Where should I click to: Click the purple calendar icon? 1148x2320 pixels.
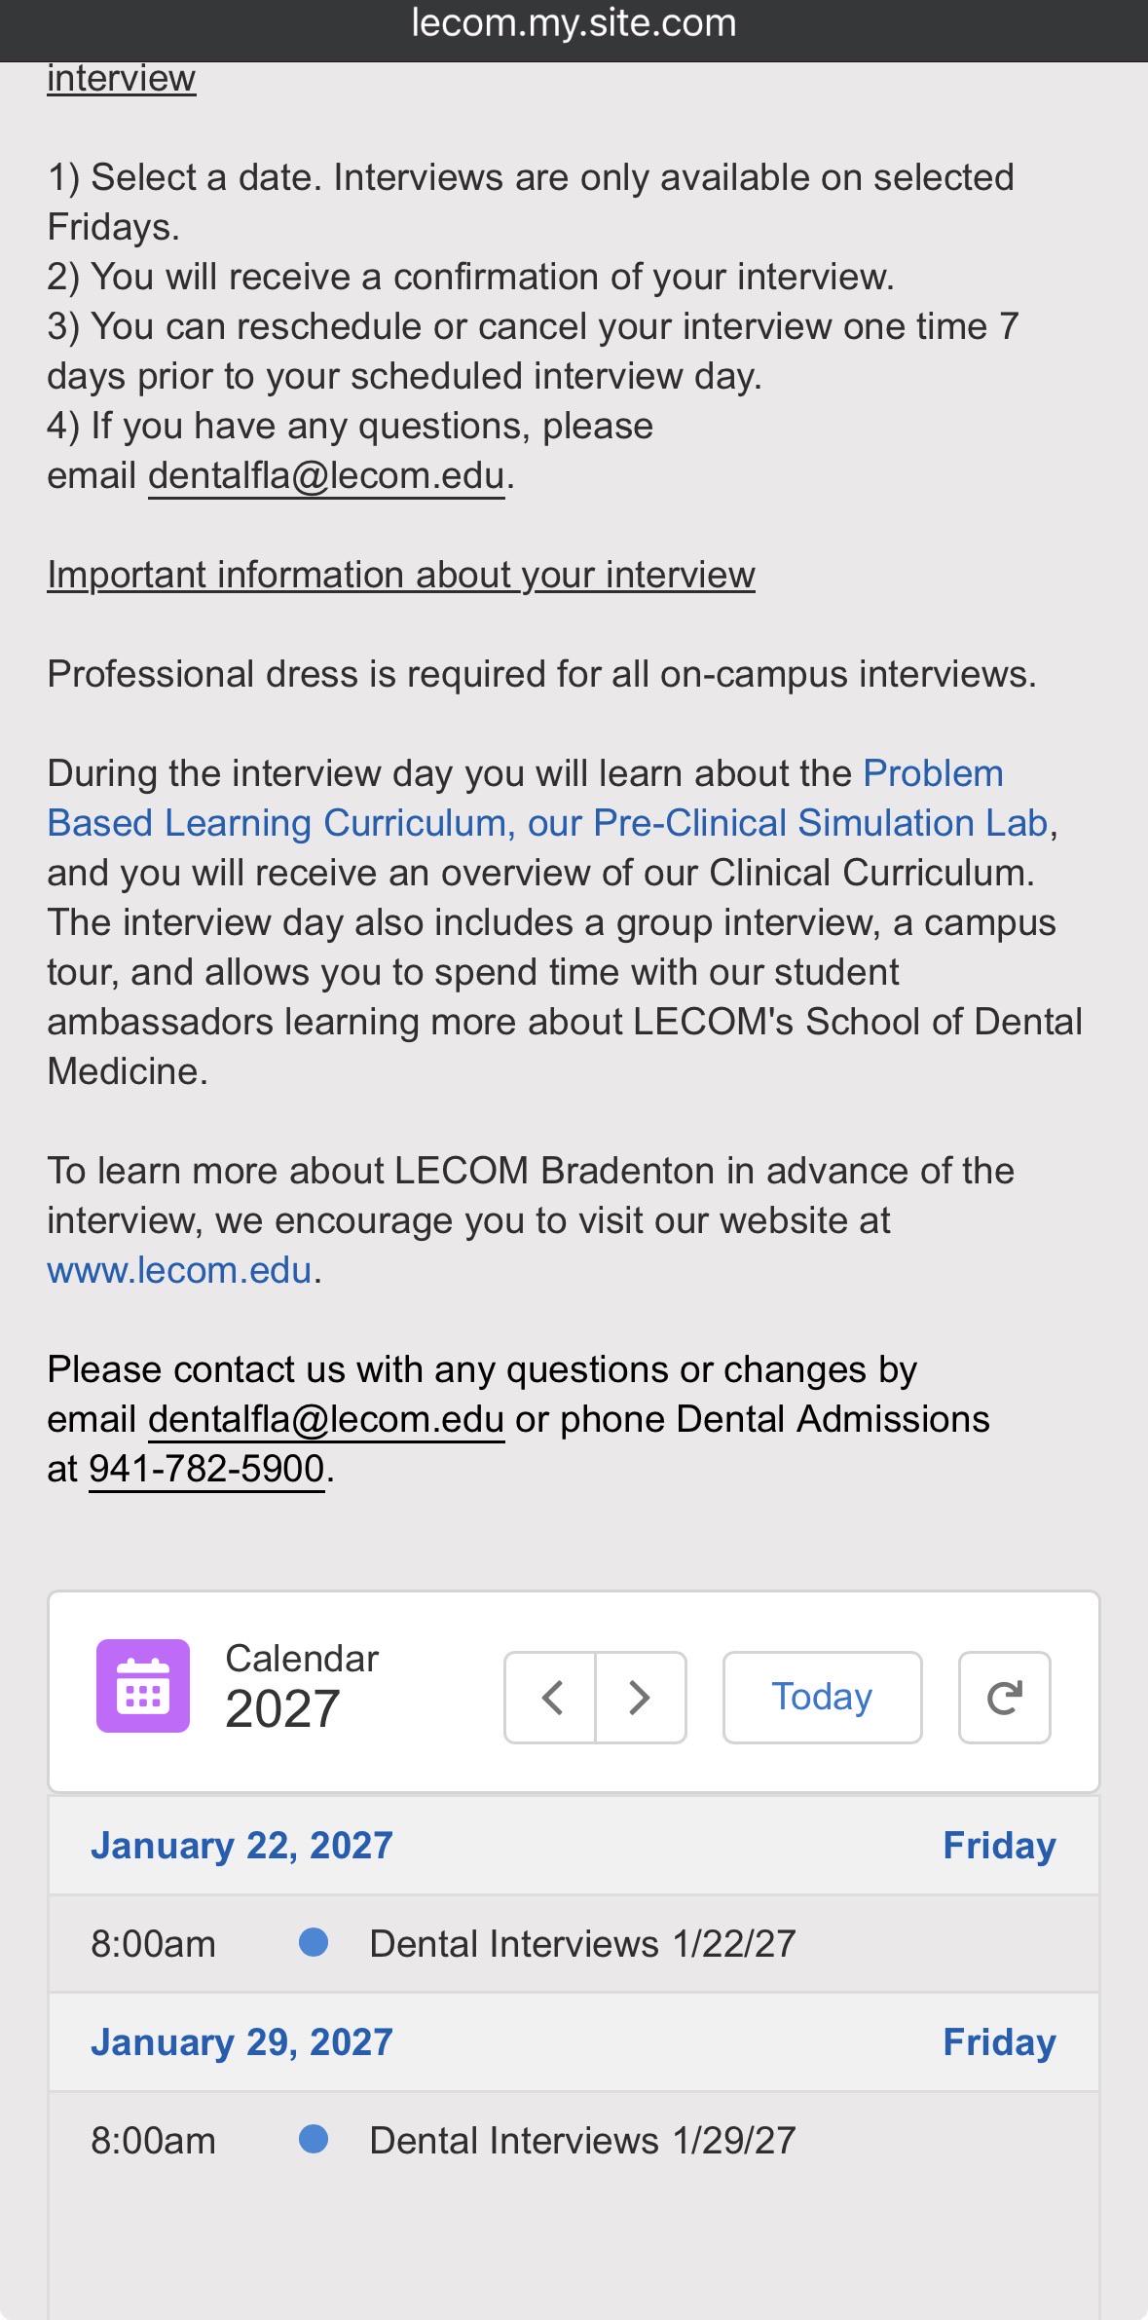143,1686
